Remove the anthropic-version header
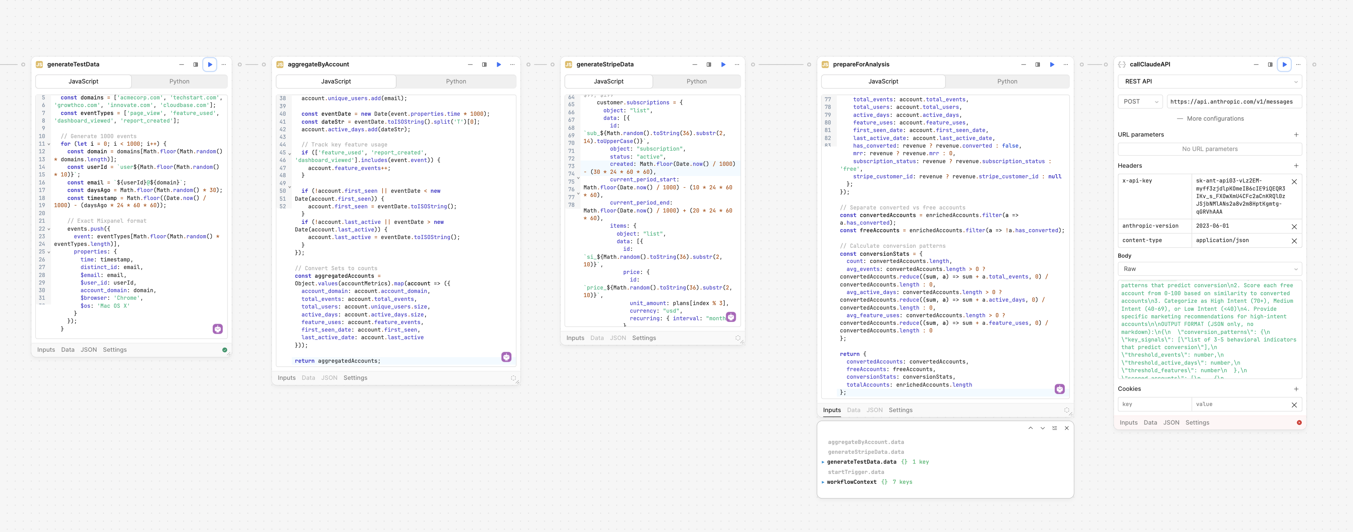Image resolution: width=1353 pixels, height=532 pixels. point(1294,227)
